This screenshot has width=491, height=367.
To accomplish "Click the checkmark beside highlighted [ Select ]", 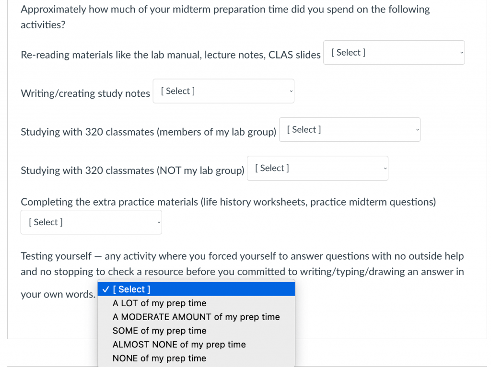I will (x=105, y=289).
